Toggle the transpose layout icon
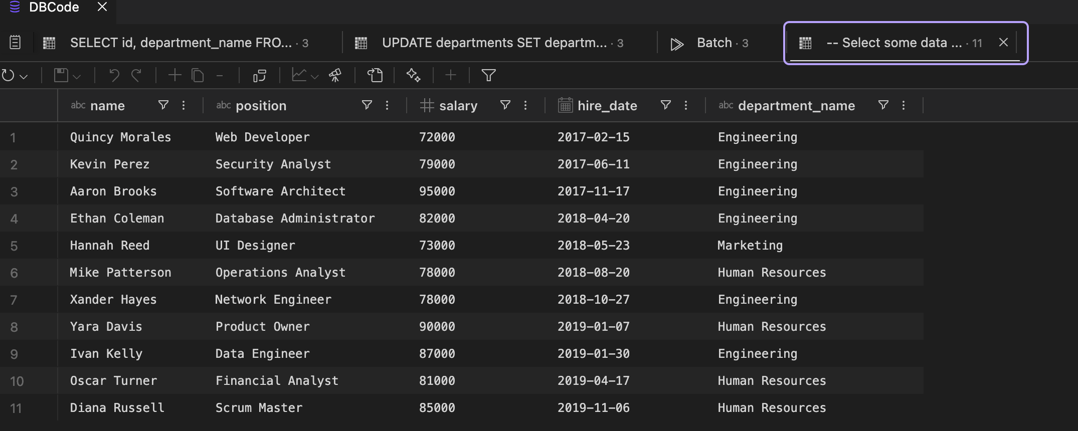The width and height of the screenshot is (1078, 431). pyautogui.click(x=260, y=76)
